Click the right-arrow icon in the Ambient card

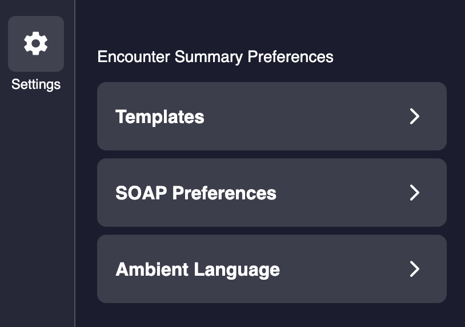(415, 269)
